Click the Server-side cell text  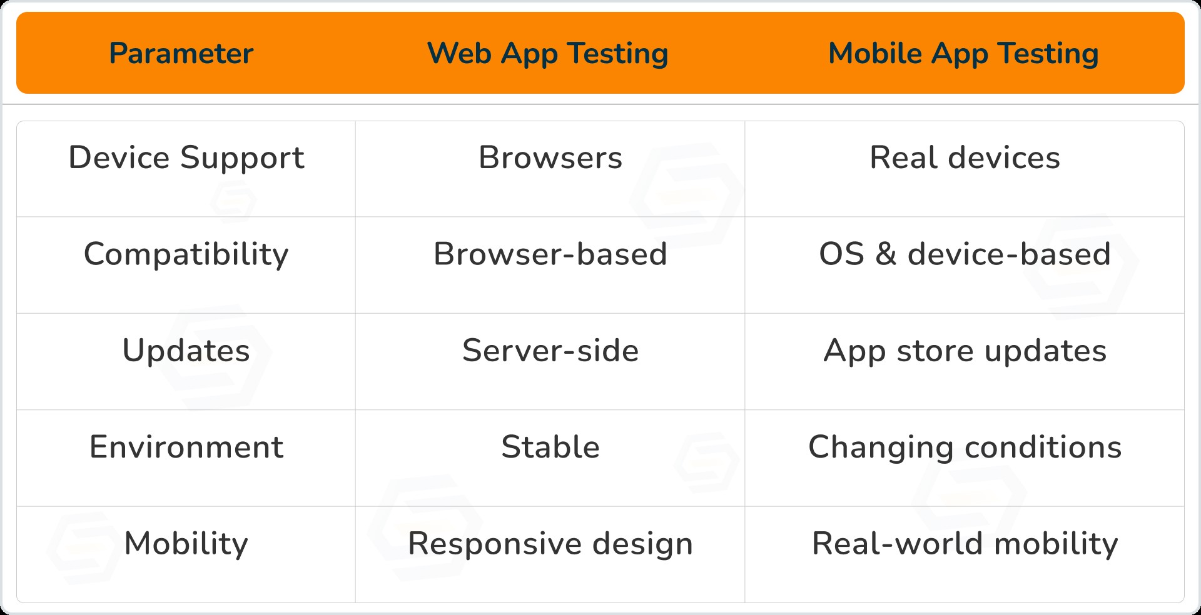[x=550, y=351]
